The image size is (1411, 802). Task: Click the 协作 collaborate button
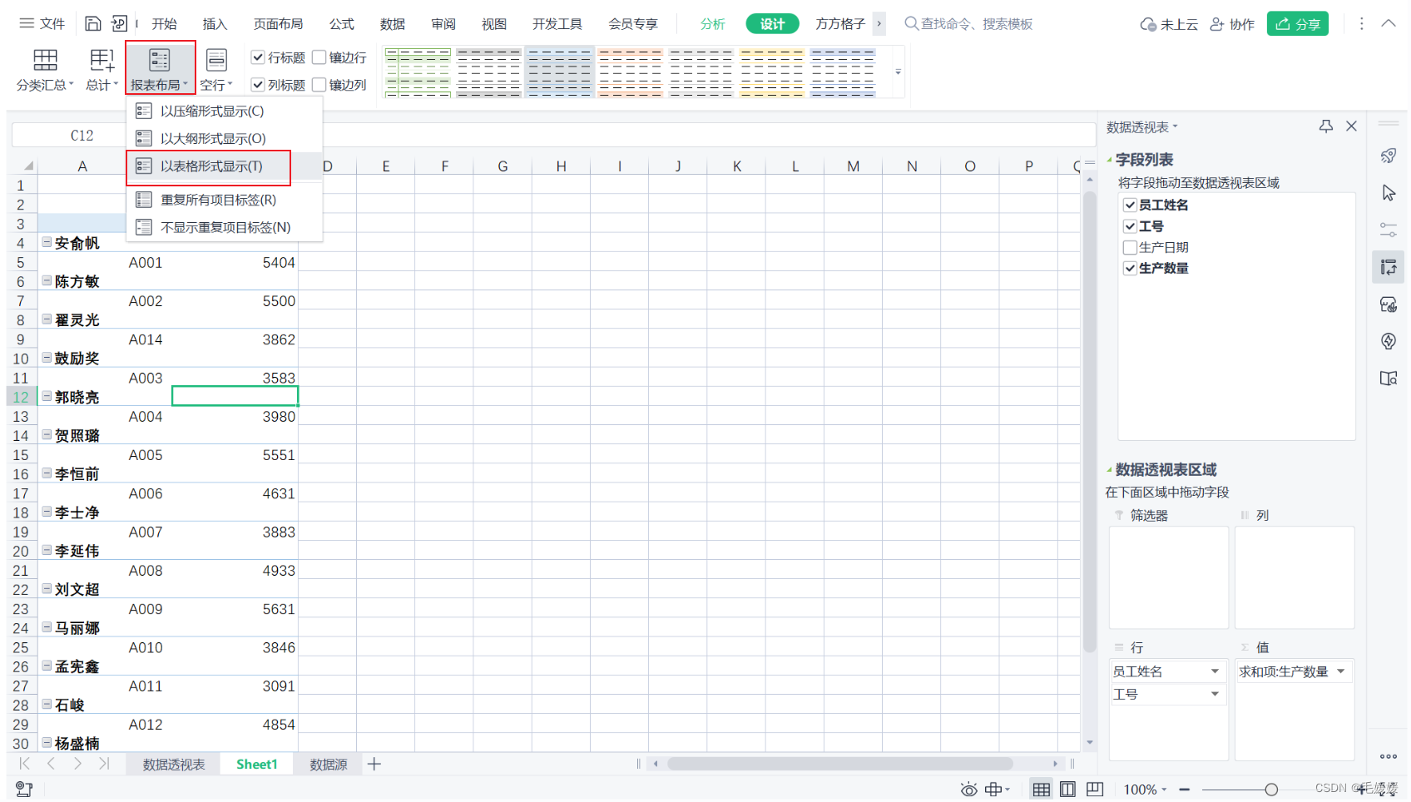(x=1231, y=24)
